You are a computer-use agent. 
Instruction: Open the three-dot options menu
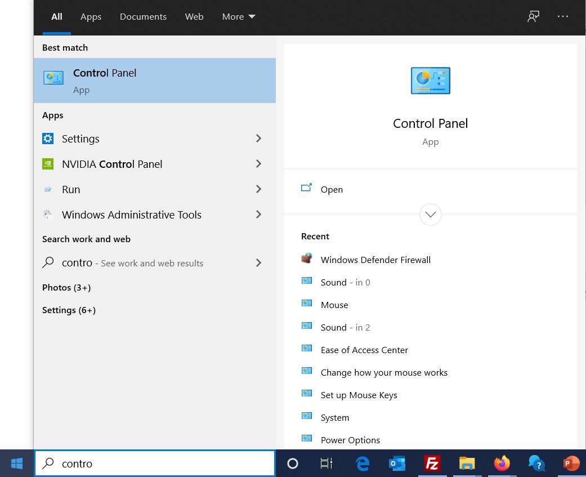[x=562, y=16]
